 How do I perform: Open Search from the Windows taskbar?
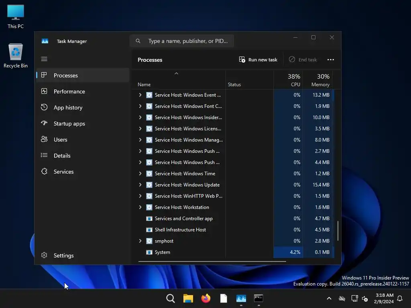[x=170, y=298]
